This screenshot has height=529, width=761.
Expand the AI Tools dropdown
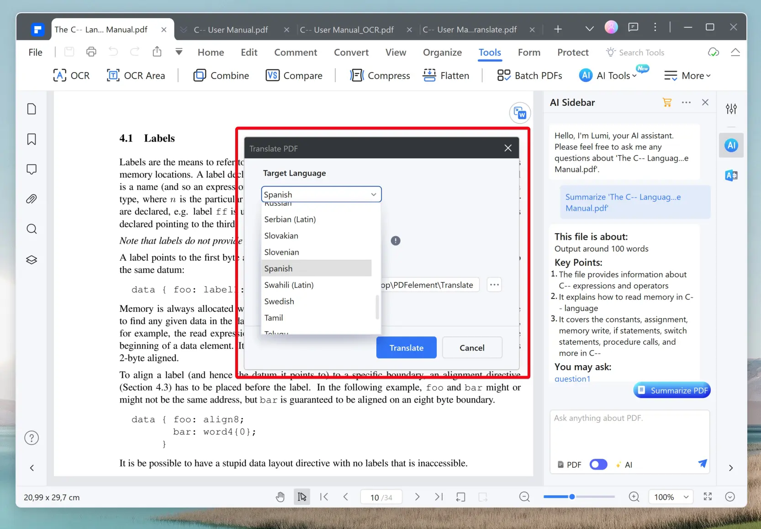613,76
